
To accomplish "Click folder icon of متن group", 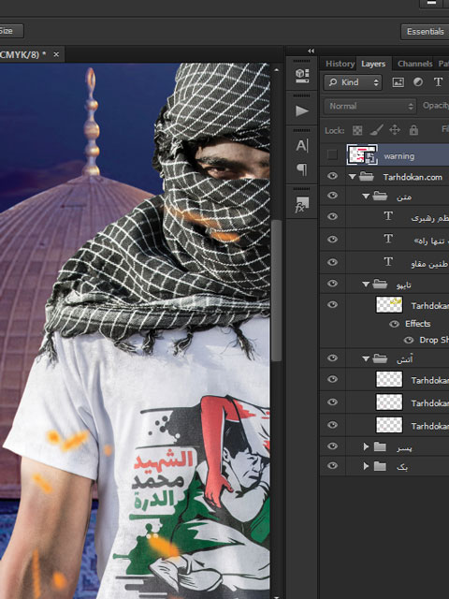I will click(380, 196).
